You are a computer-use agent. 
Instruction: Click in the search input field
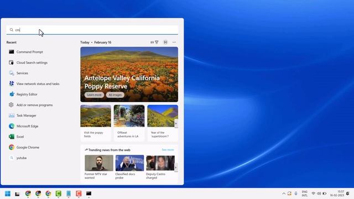(92, 30)
